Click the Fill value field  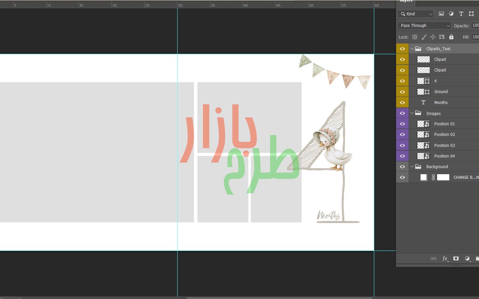pyautogui.click(x=475, y=37)
